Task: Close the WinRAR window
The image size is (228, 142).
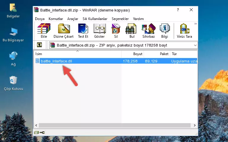Action: (191, 10)
